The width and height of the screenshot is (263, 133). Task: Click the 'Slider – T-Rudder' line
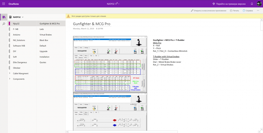coord(161,59)
